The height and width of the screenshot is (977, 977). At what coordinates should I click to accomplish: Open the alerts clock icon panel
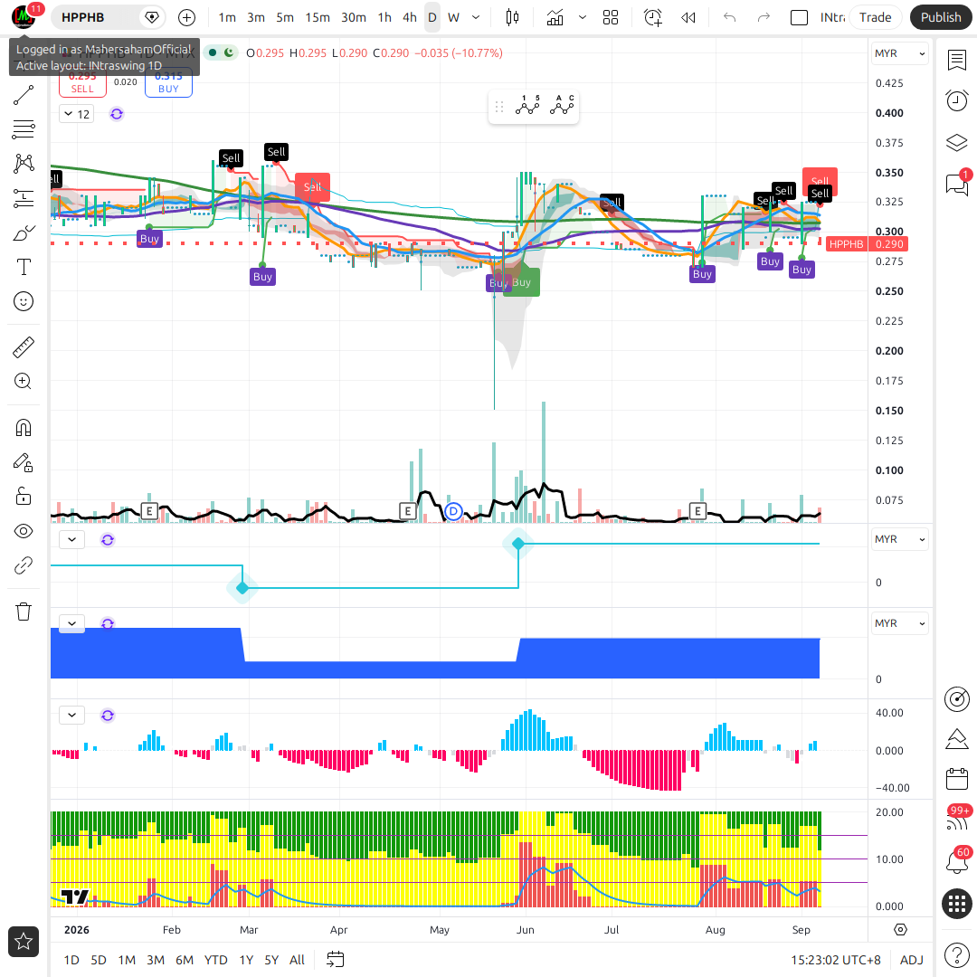pyautogui.click(x=956, y=100)
